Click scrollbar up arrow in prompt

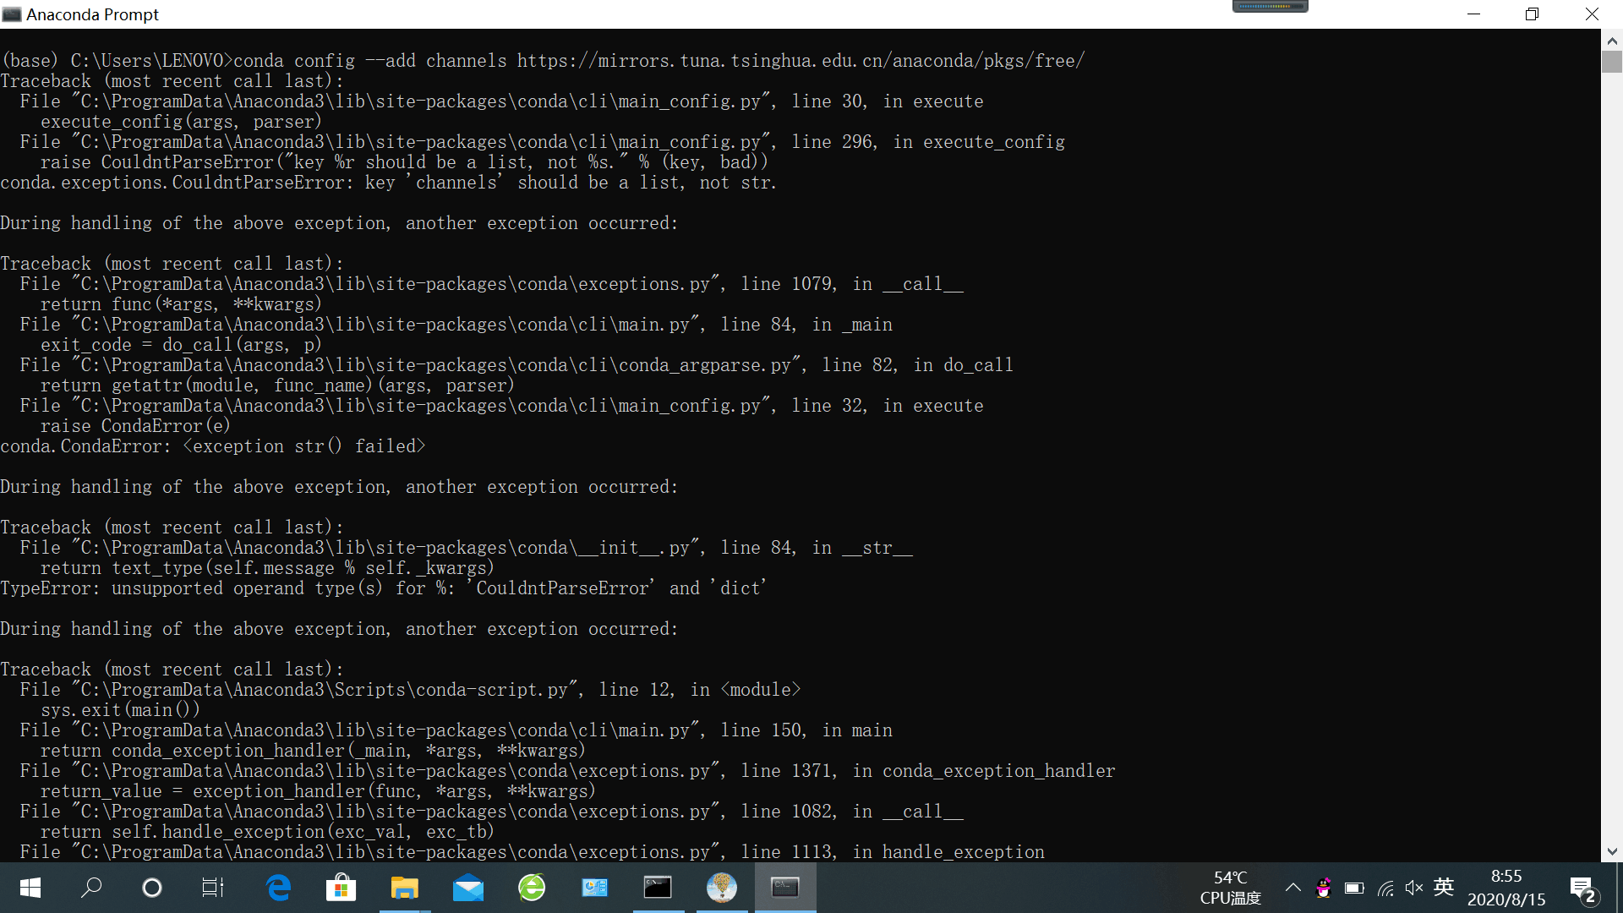click(1612, 40)
